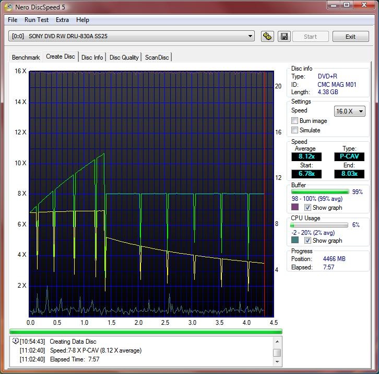Screen dimensions: 379x374
Task: Switch to the Disc Quality tab
Action: tap(124, 58)
